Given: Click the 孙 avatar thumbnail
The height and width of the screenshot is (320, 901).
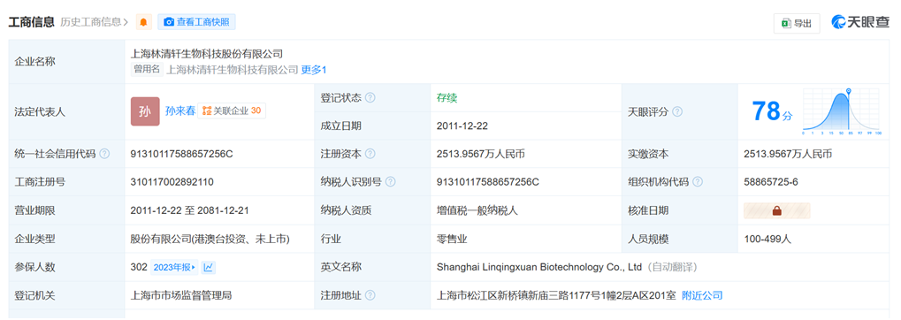Looking at the screenshot, I should pyautogui.click(x=145, y=111).
